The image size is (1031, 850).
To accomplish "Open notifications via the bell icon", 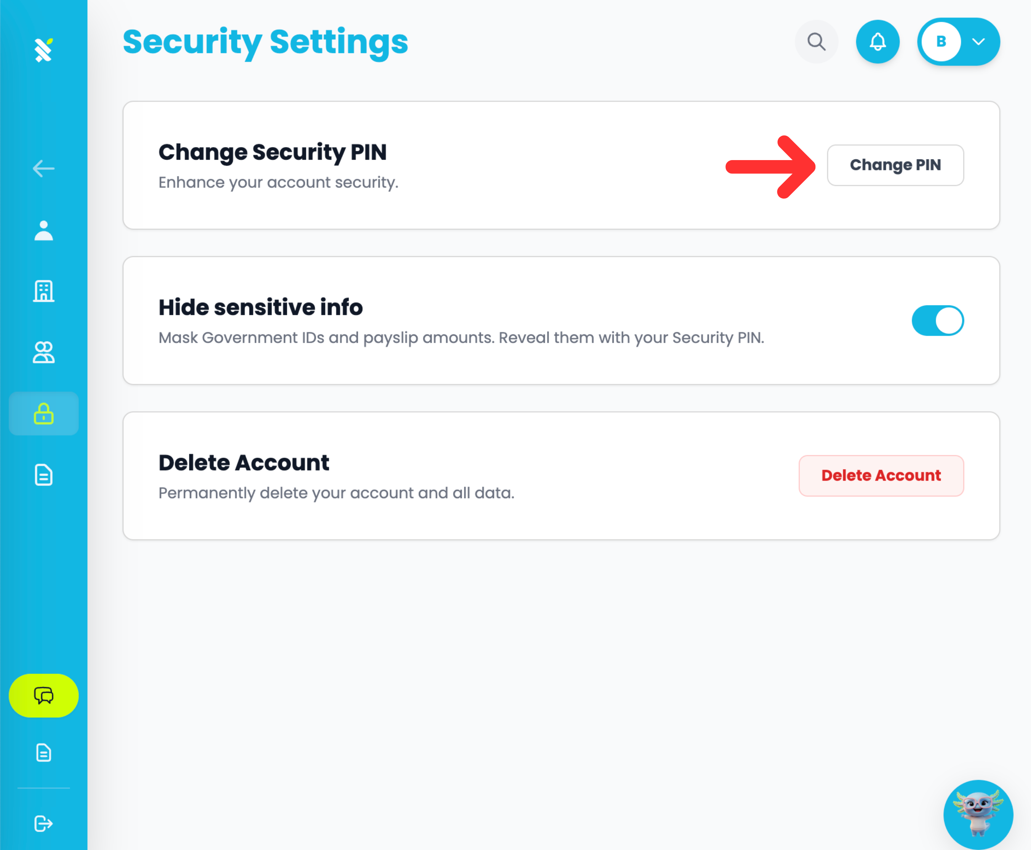I will (877, 42).
